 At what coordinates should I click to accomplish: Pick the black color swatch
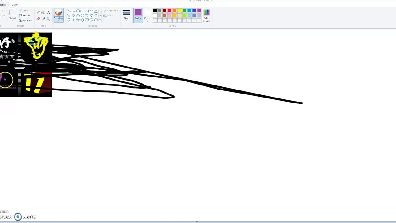[155, 11]
